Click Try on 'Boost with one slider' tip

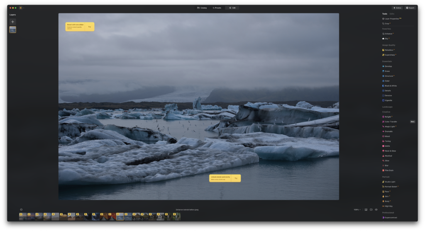(x=90, y=27)
